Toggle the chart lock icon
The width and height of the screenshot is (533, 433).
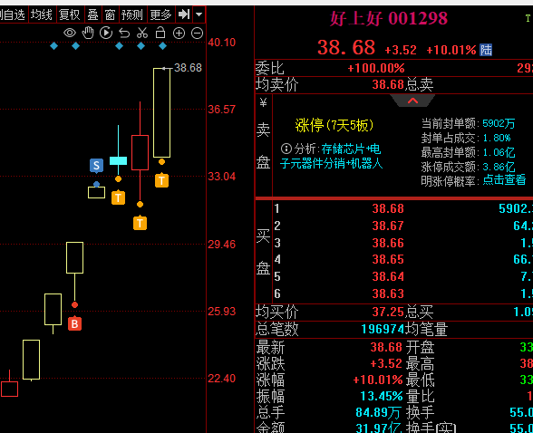point(160,33)
